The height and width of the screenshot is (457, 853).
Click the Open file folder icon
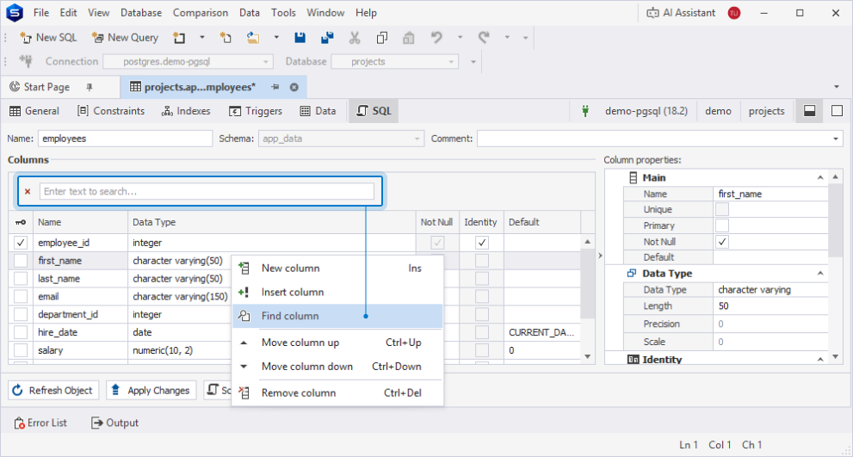point(253,38)
